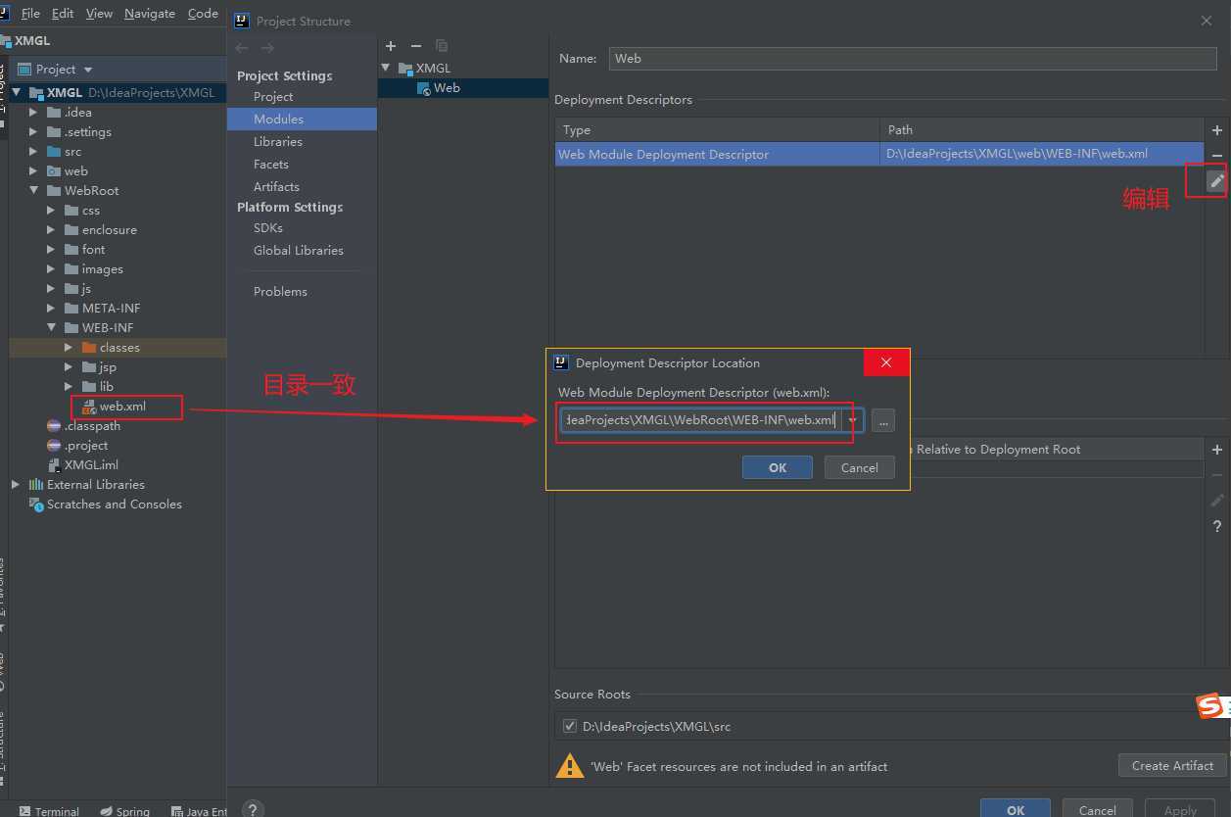
Task: Select Artifacts in Project Settings
Action: tap(276, 186)
